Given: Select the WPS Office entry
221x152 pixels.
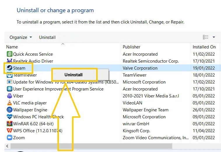Looking at the screenshot, I should [x=38, y=131].
